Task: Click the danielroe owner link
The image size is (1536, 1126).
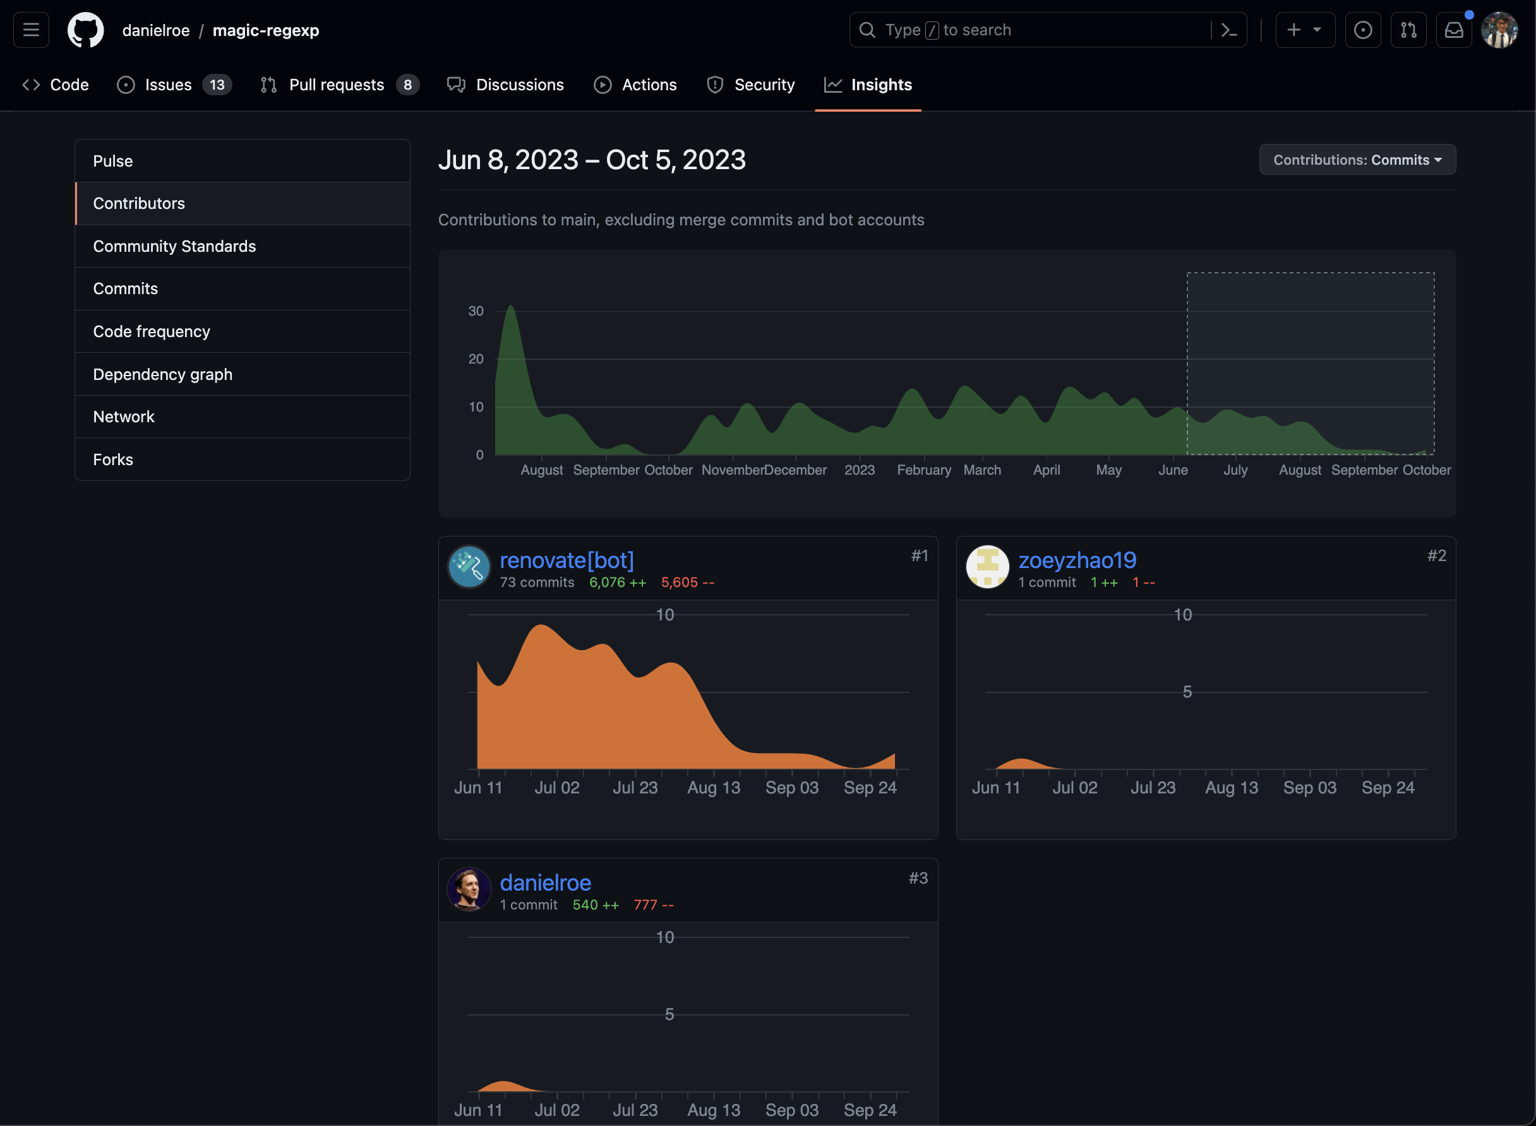Action: tap(156, 30)
